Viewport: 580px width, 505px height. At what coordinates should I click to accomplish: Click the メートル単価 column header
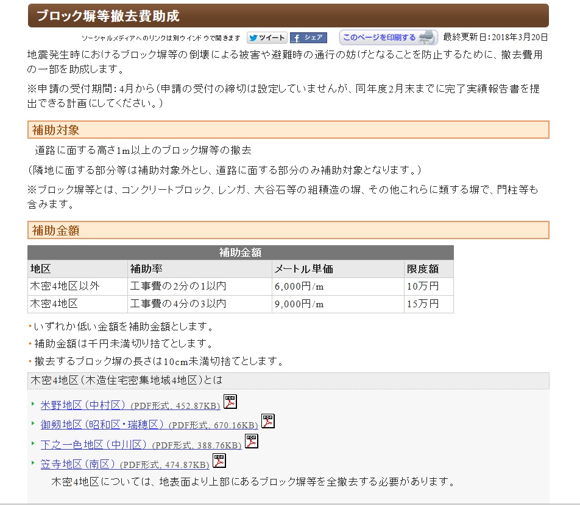tap(338, 269)
